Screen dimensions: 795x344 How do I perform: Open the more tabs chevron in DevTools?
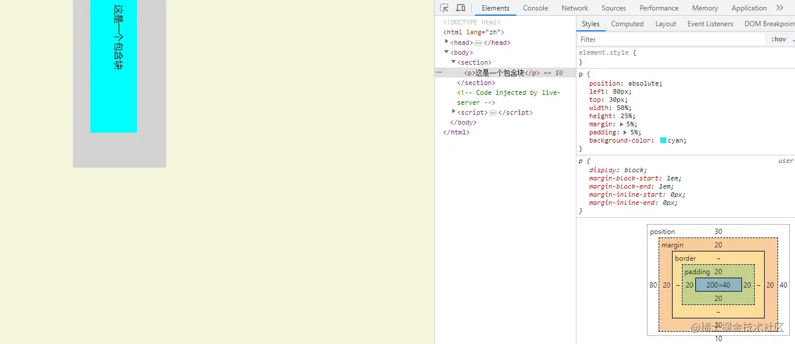tap(780, 8)
